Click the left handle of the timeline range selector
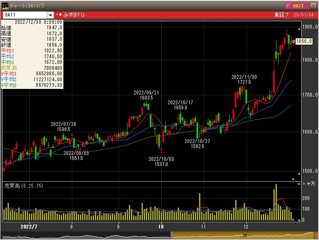The height and width of the screenshot is (240, 319). pos(172,235)
